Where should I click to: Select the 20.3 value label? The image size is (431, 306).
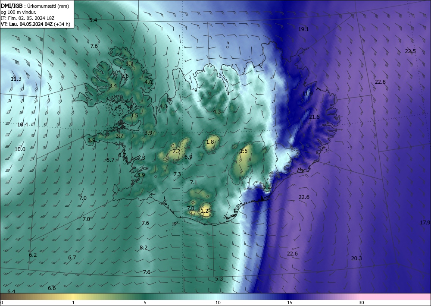(356, 259)
